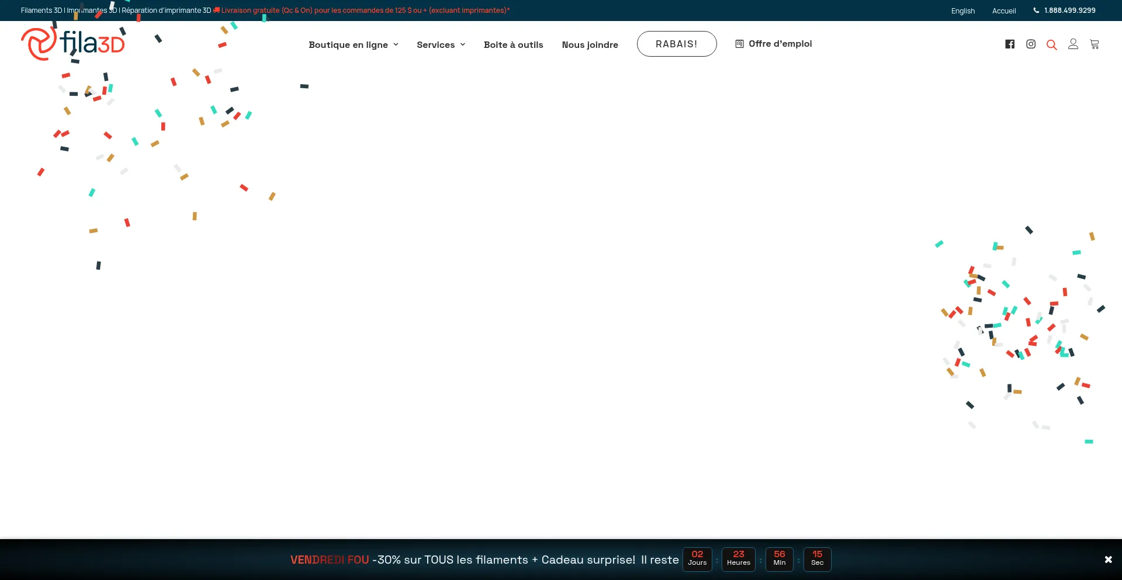Screen dimensions: 1122x580
Task: Click the phone icon in top bar
Action: pyautogui.click(x=1036, y=11)
